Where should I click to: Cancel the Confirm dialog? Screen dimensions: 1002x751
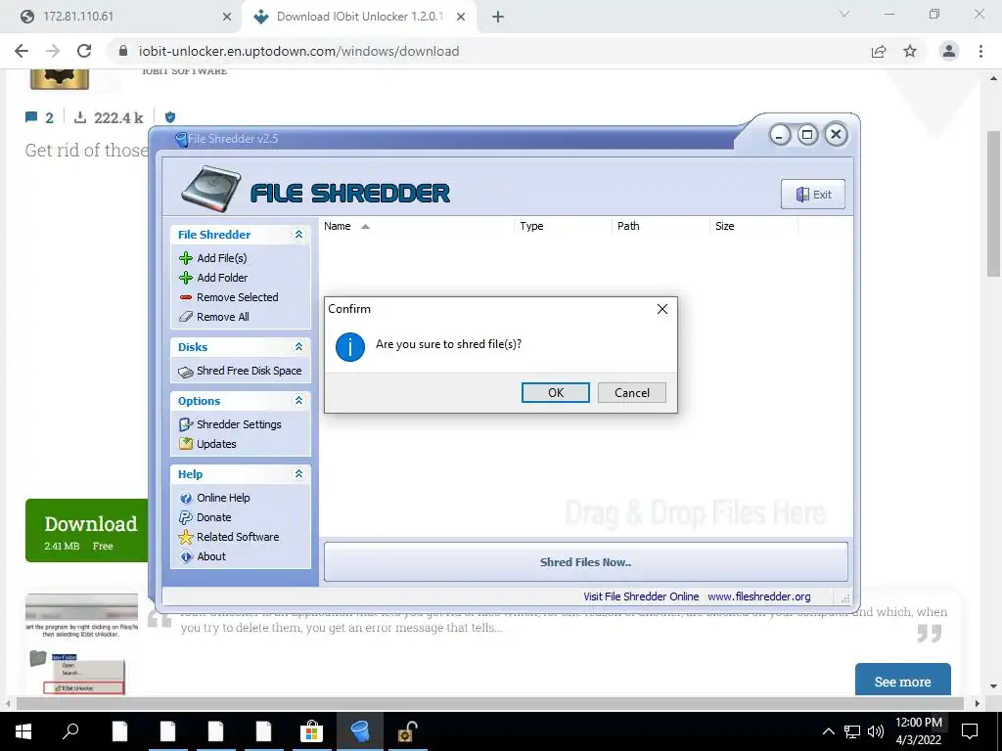point(632,393)
